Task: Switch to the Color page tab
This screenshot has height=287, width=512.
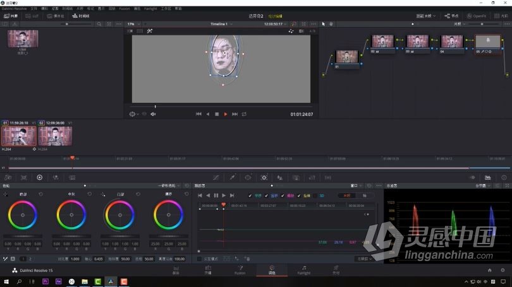Action: click(272, 270)
